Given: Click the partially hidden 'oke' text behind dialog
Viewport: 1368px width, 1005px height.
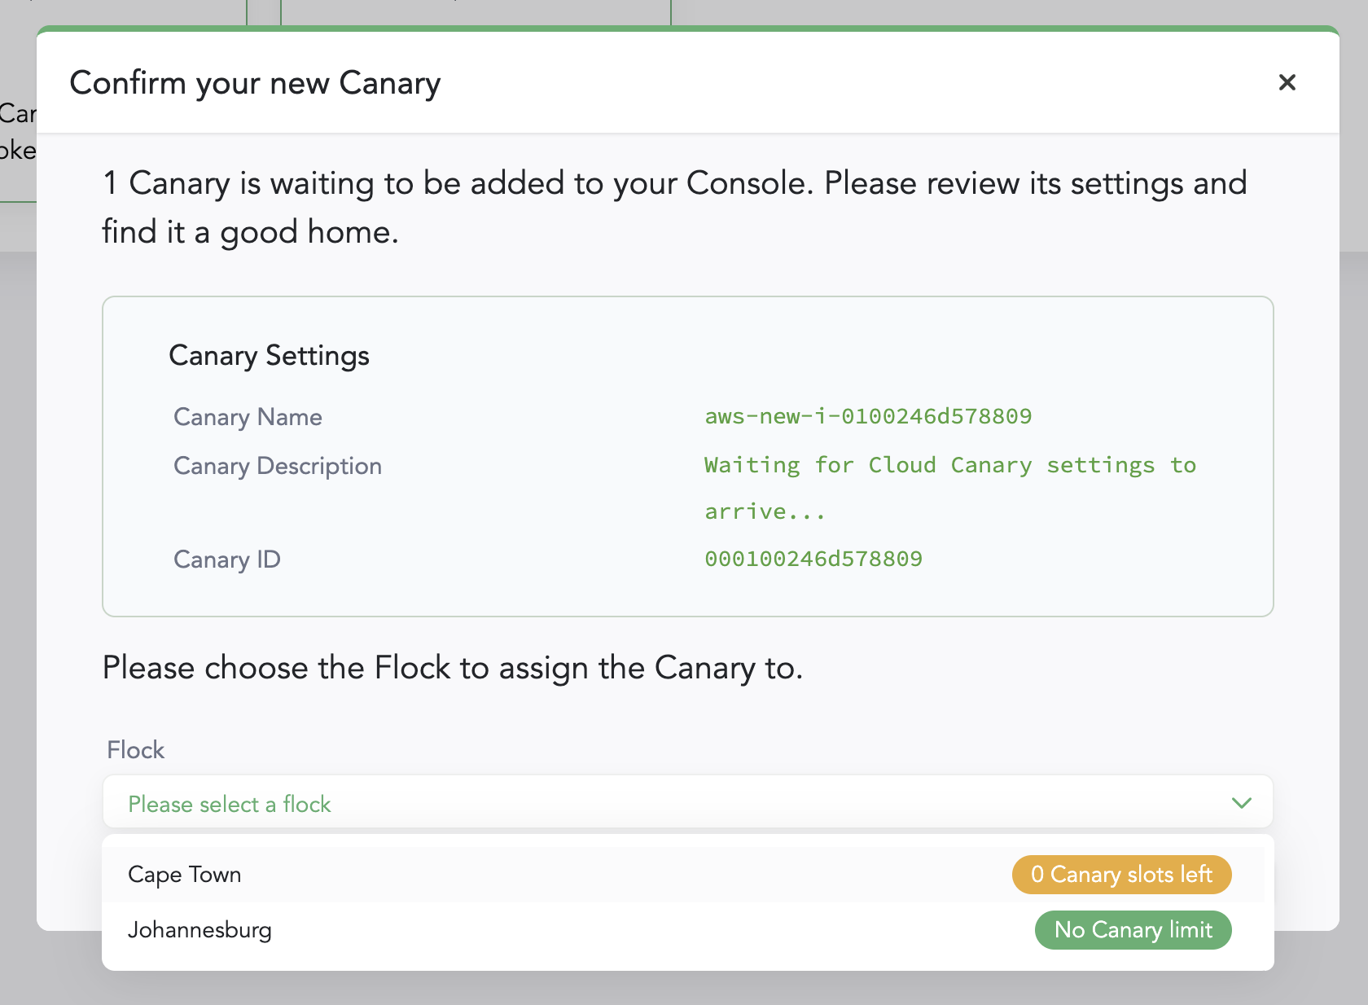Looking at the screenshot, I should point(17,151).
